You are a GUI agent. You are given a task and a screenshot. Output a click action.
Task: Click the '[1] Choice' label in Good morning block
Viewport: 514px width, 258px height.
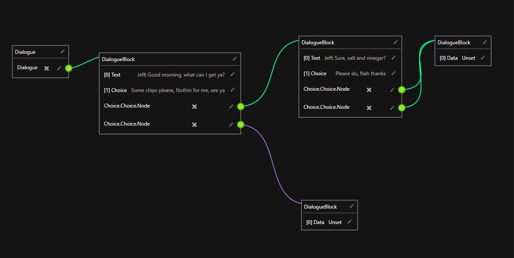pos(115,90)
